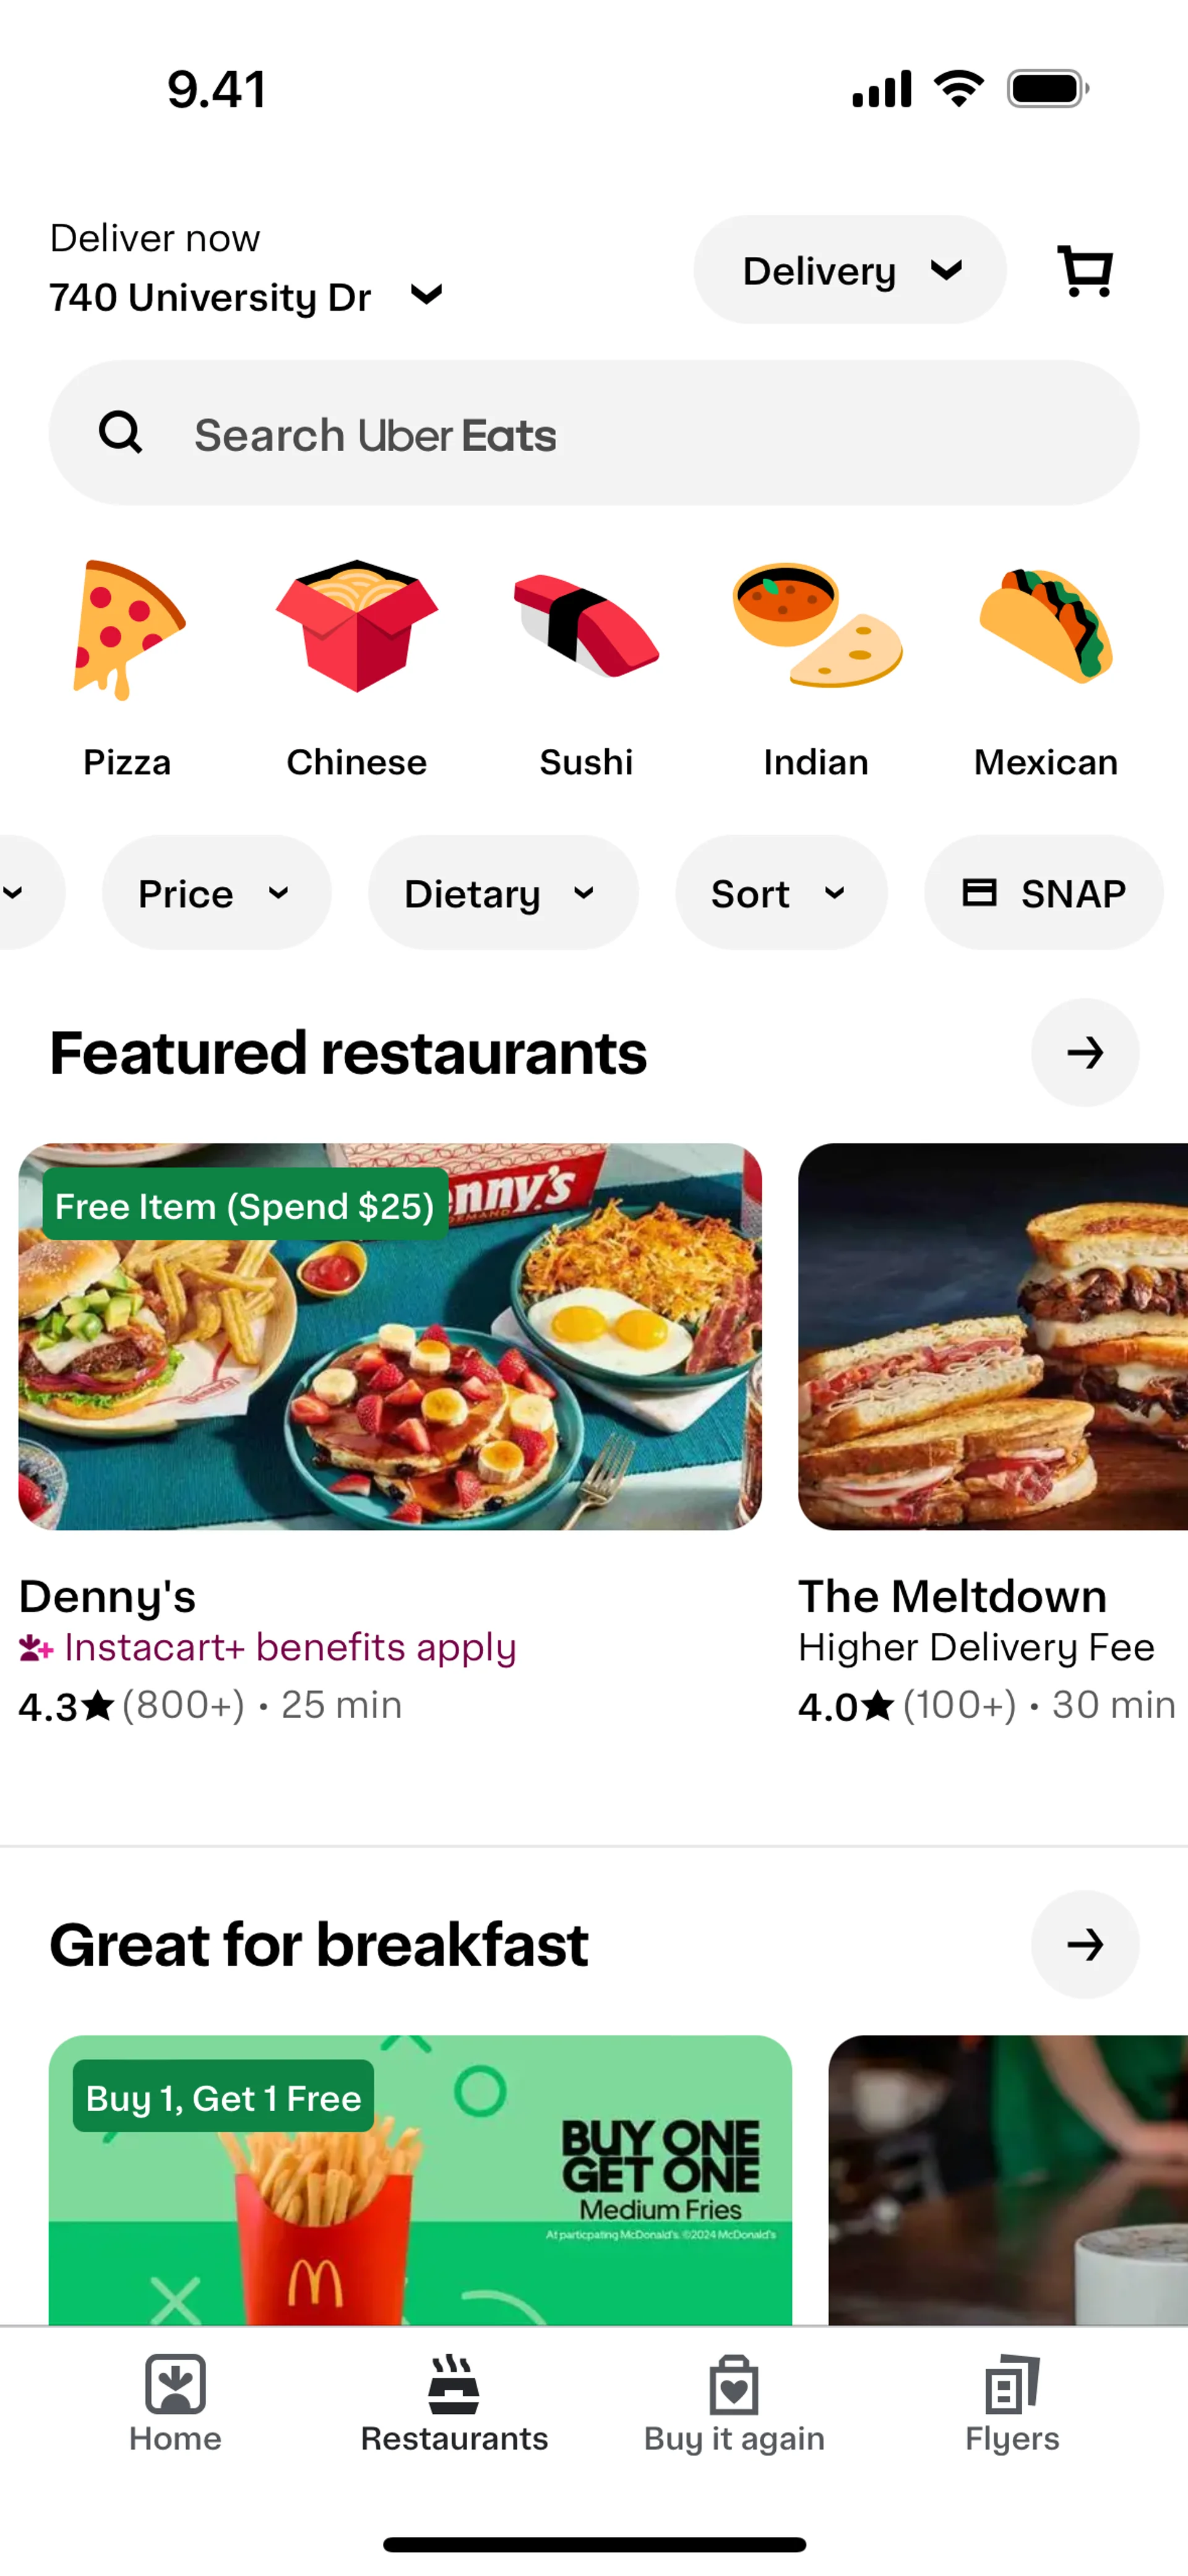Toggle the SNAP filter chip

(x=1043, y=893)
